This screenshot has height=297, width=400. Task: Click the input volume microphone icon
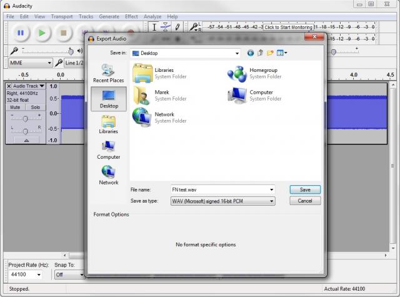[14, 51]
